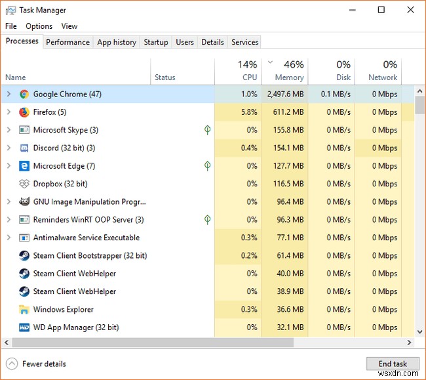Click Discord's 154.1 MB memory cell
Screen dimensions: 426x380
(x=284, y=148)
